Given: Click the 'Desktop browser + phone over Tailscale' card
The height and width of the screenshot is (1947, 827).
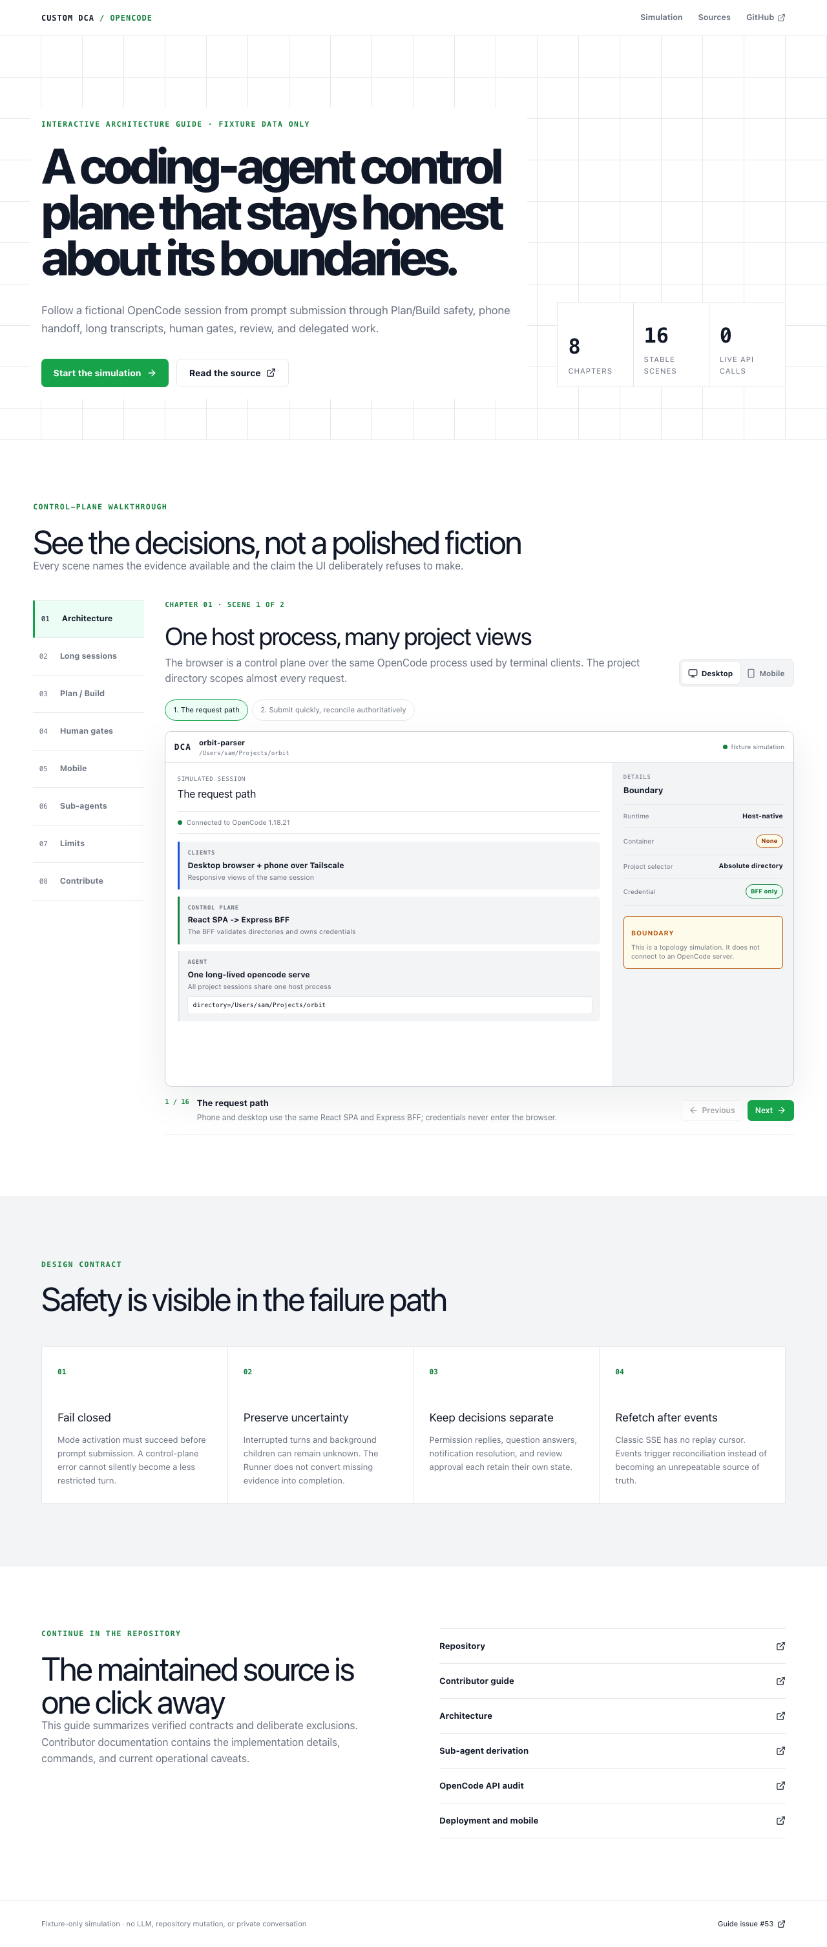Looking at the screenshot, I should coord(389,866).
